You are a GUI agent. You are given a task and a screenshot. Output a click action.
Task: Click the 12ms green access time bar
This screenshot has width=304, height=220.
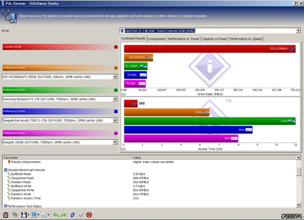tap(210, 121)
